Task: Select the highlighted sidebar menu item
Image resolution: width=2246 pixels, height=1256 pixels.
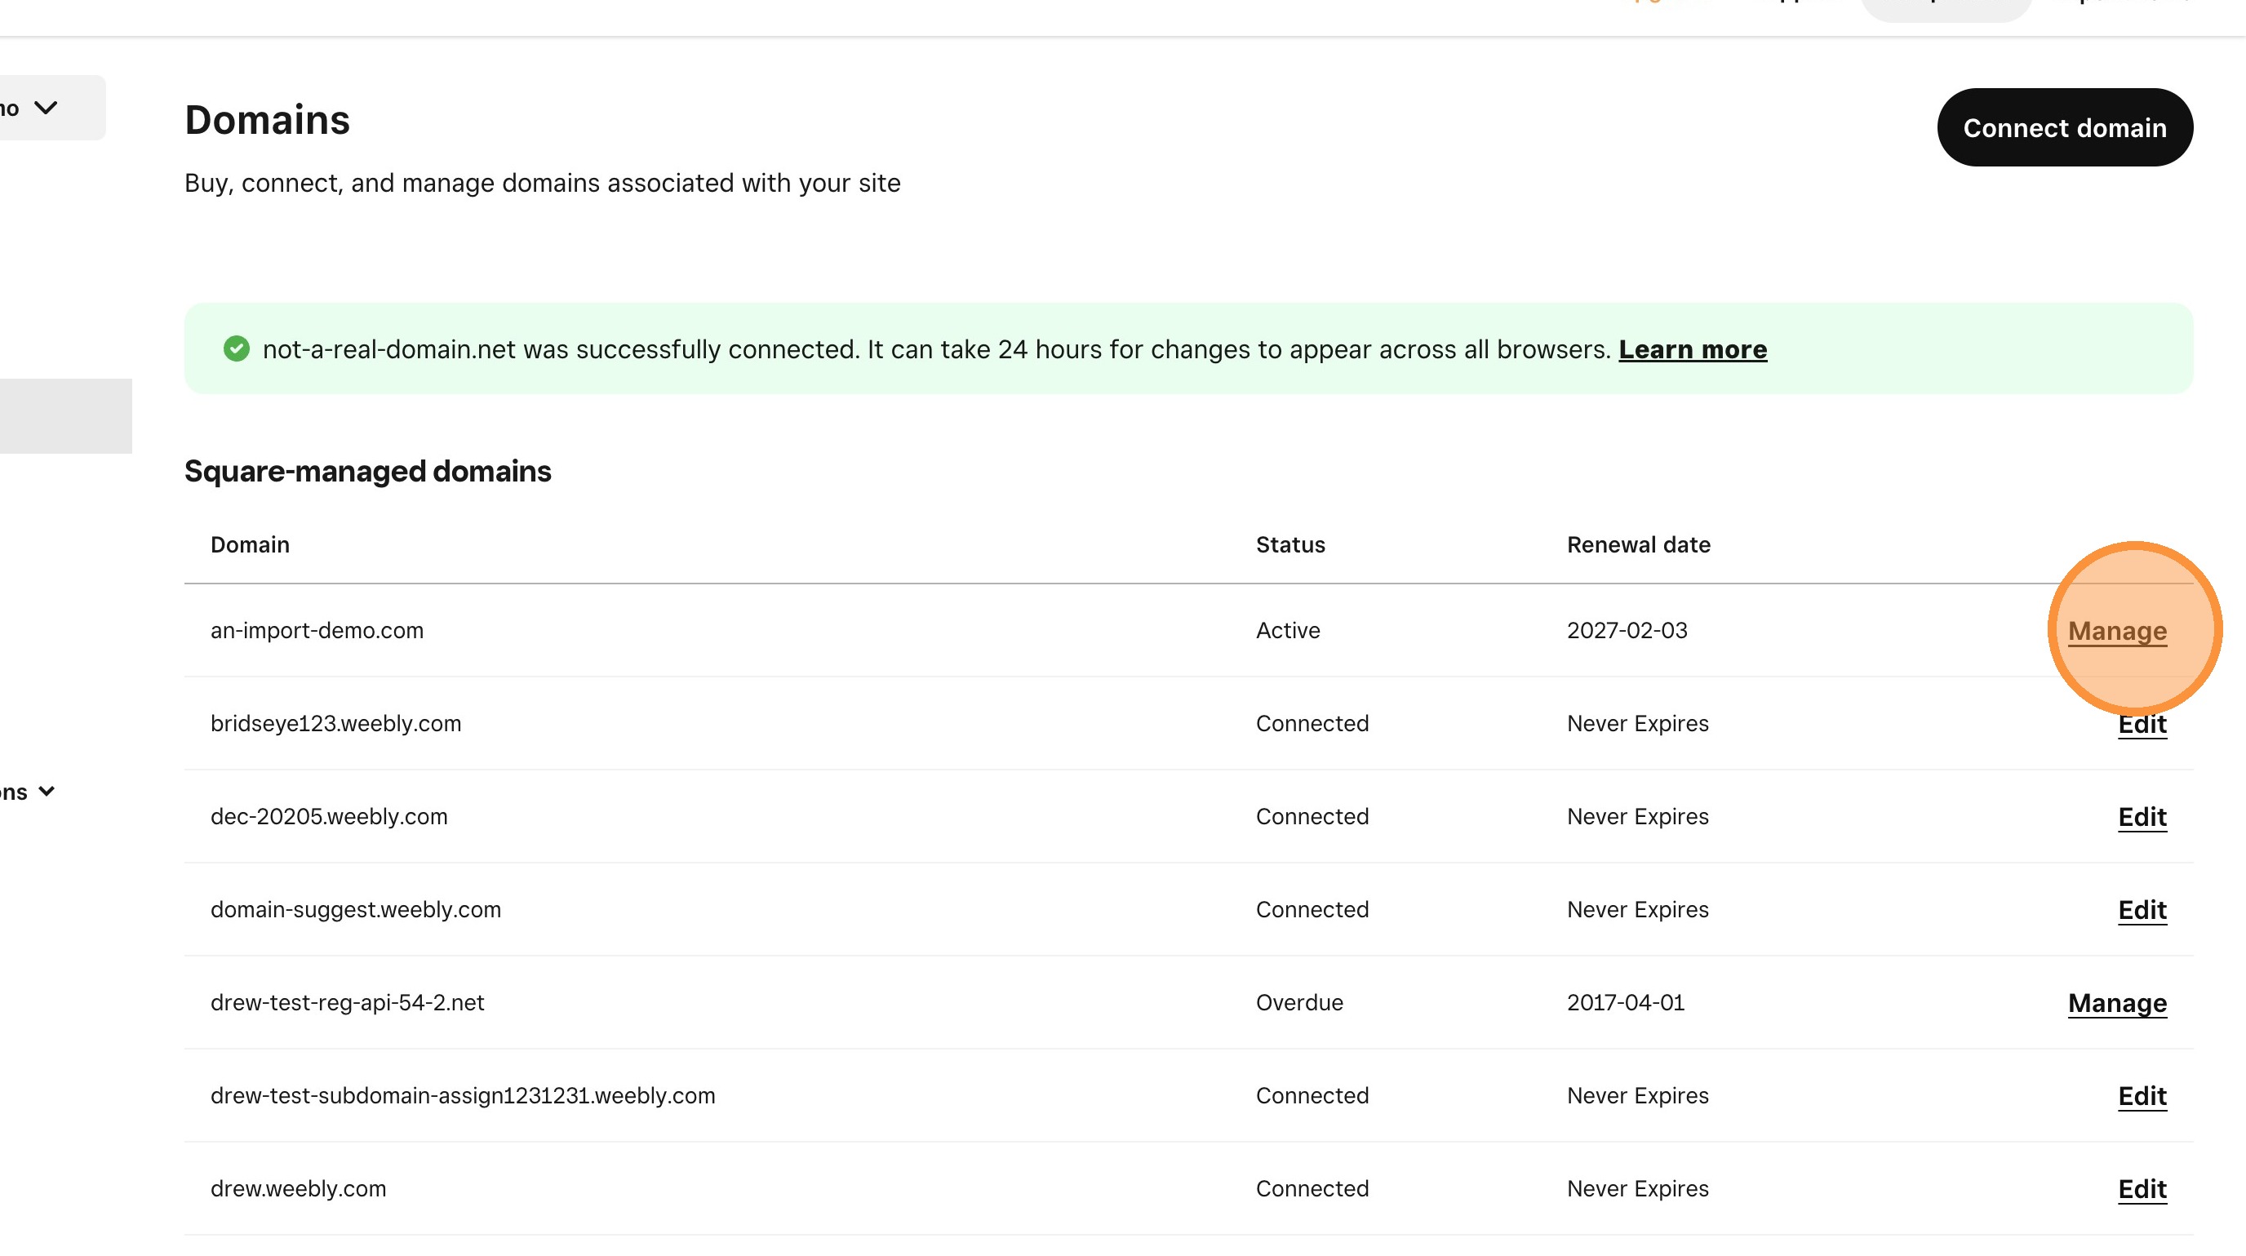Action: pos(65,415)
